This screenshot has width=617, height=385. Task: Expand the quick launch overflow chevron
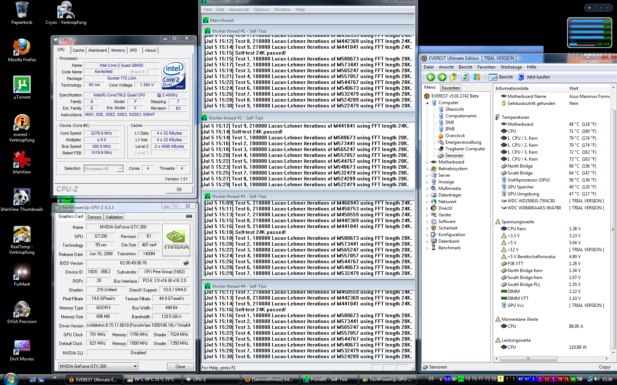pos(55,377)
